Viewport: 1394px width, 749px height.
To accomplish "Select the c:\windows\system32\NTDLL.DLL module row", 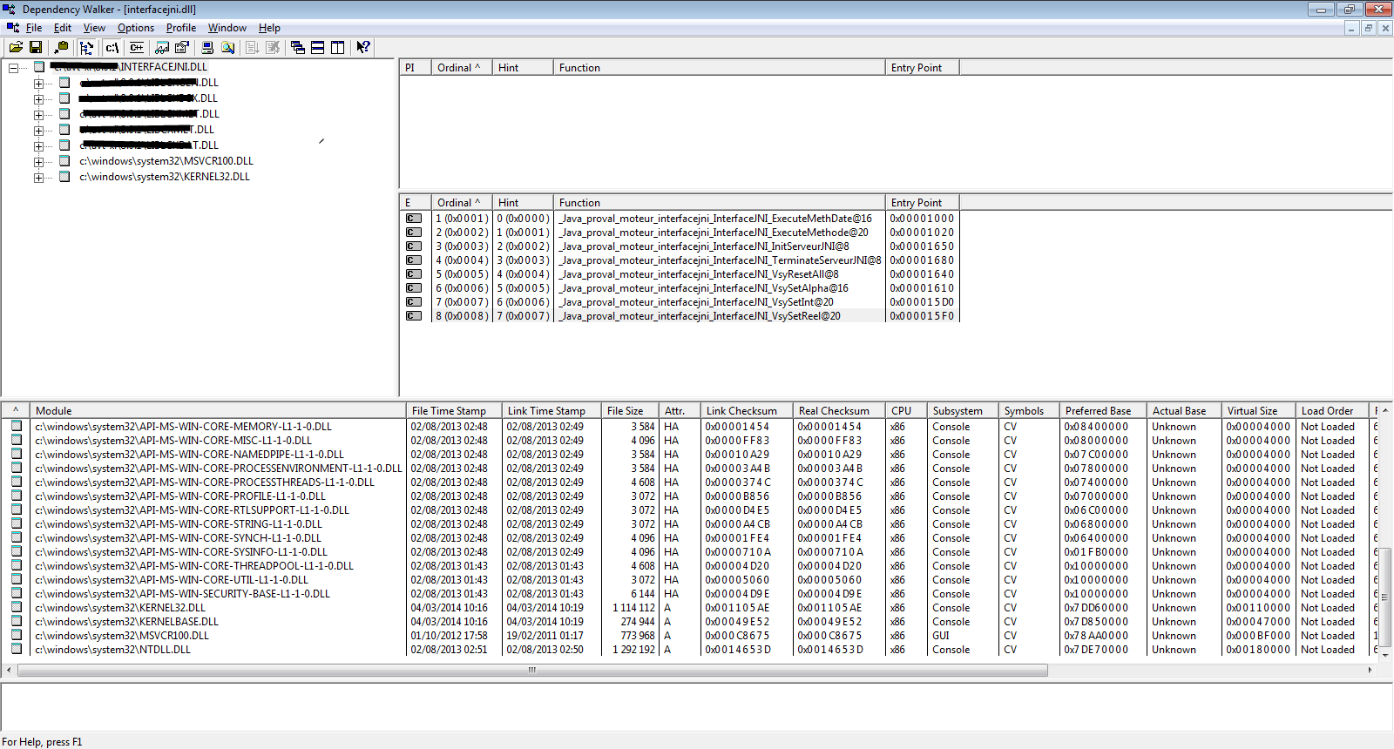I will point(688,649).
